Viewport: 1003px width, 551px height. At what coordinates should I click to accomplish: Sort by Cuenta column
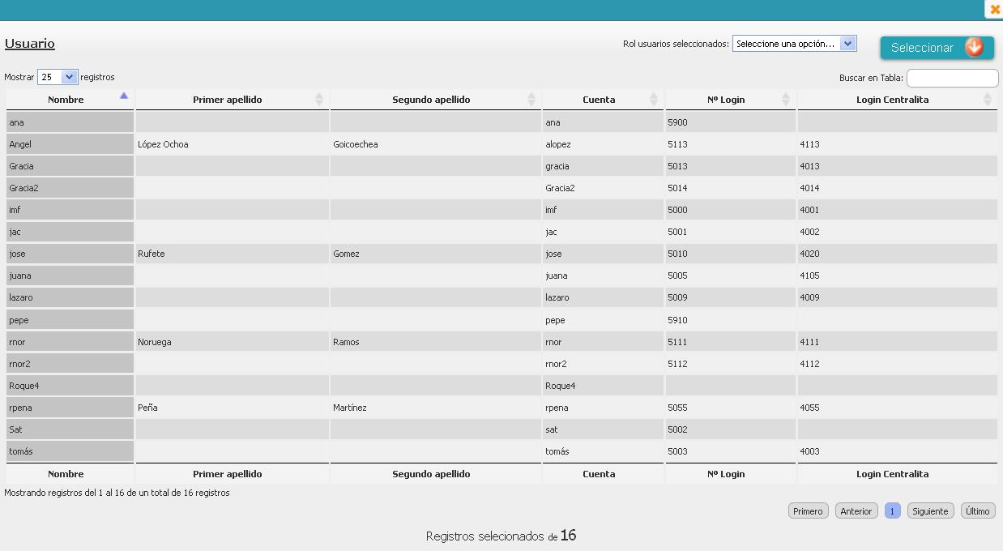603,100
